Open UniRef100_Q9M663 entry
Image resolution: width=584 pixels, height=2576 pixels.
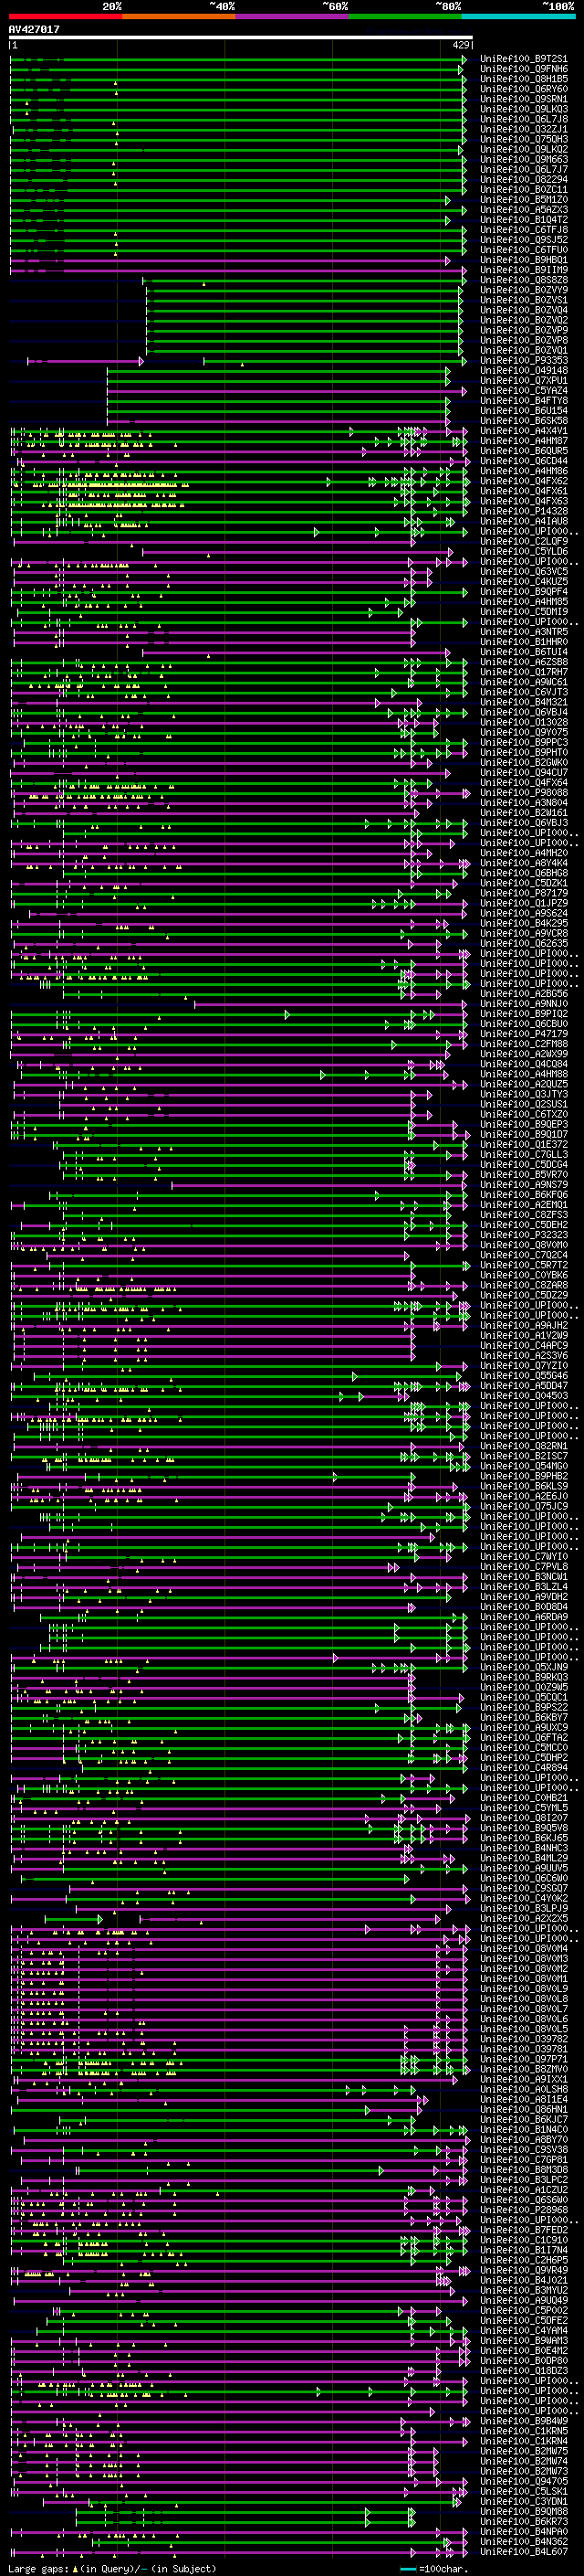tap(524, 159)
